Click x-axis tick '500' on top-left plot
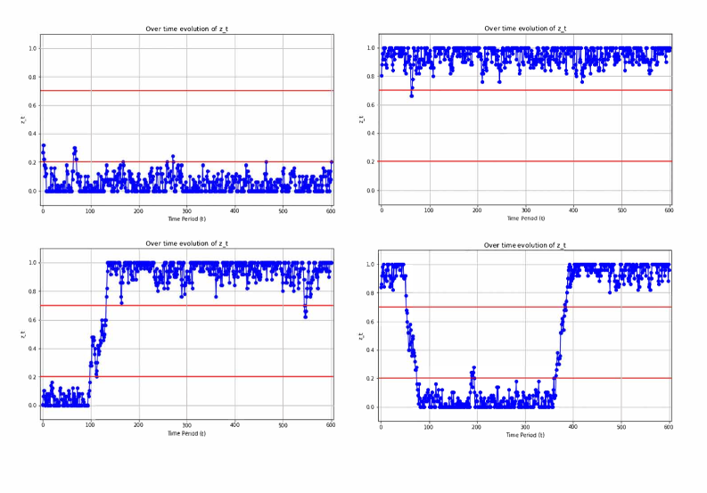707x493 pixels. (283, 211)
